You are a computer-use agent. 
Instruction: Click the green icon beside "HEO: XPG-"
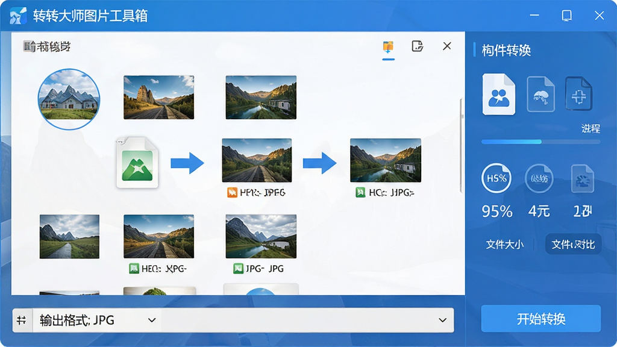pyautogui.click(x=134, y=269)
